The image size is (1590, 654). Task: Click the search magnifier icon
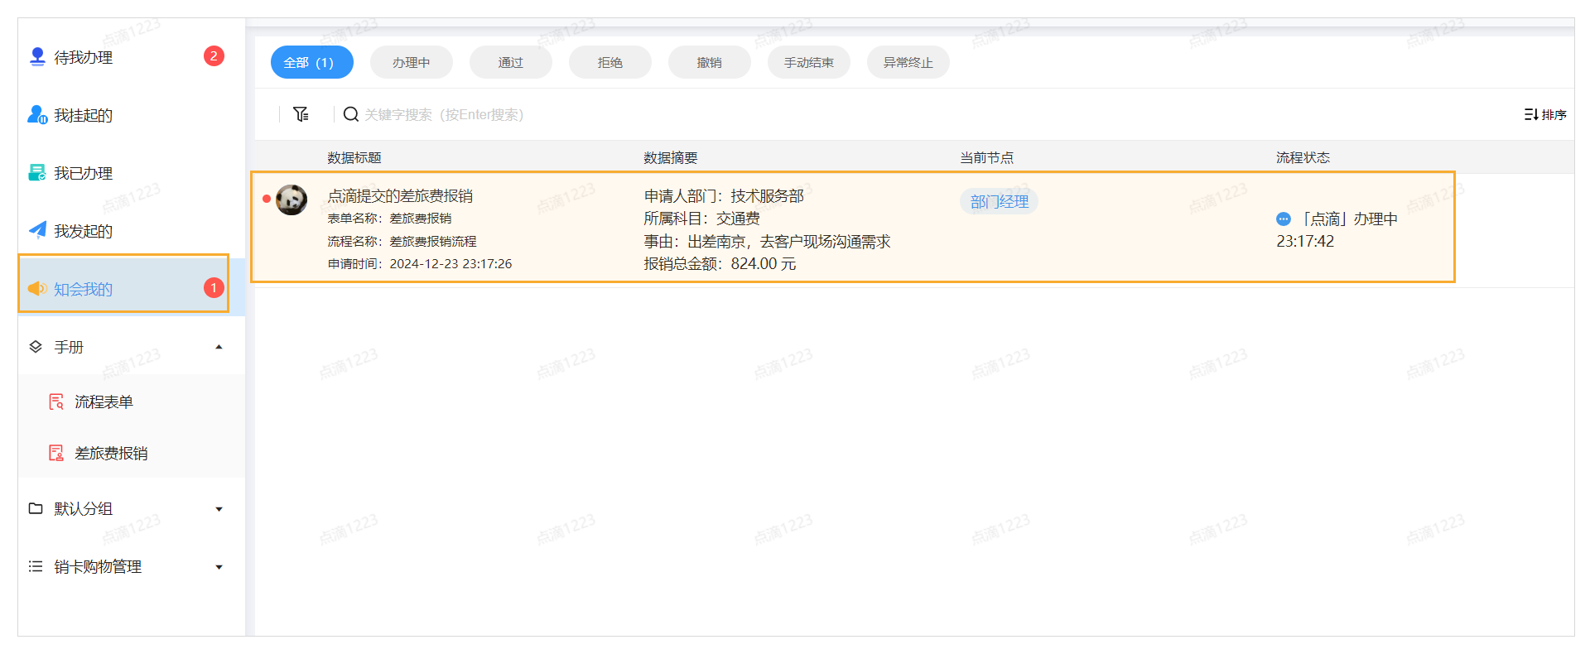[351, 114]
